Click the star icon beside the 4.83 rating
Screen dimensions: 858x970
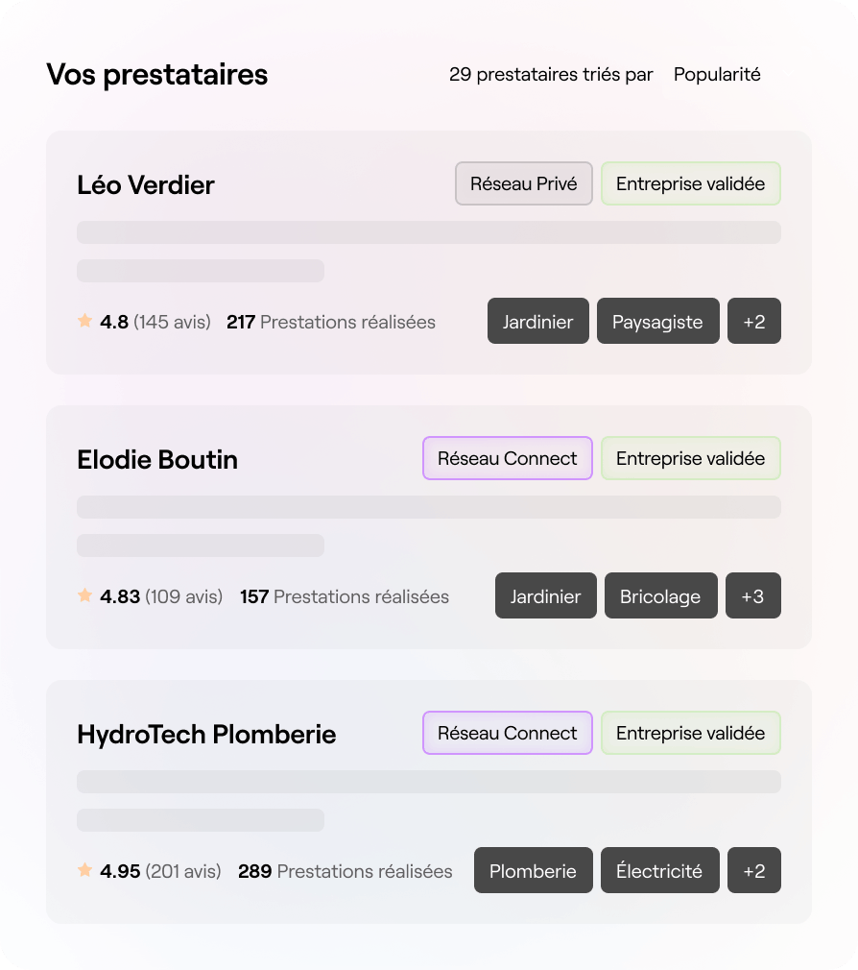click(x=84, y=595)
